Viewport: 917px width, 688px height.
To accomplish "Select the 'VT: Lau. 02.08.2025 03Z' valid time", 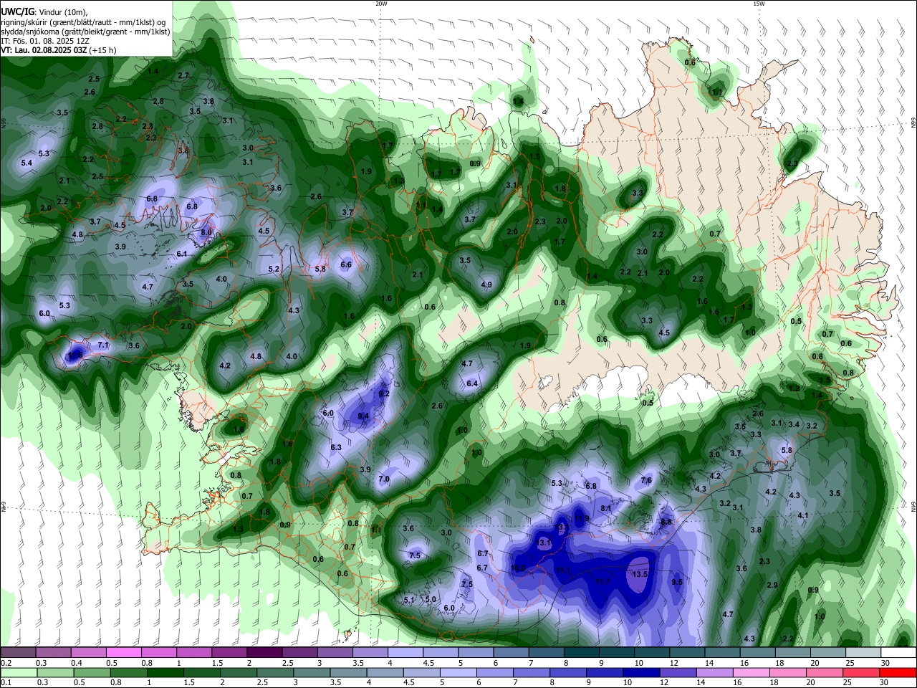I will pos(44,50).
